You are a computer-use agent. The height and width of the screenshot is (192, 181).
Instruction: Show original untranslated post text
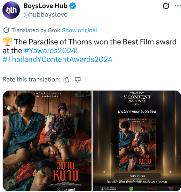point(79,30)
